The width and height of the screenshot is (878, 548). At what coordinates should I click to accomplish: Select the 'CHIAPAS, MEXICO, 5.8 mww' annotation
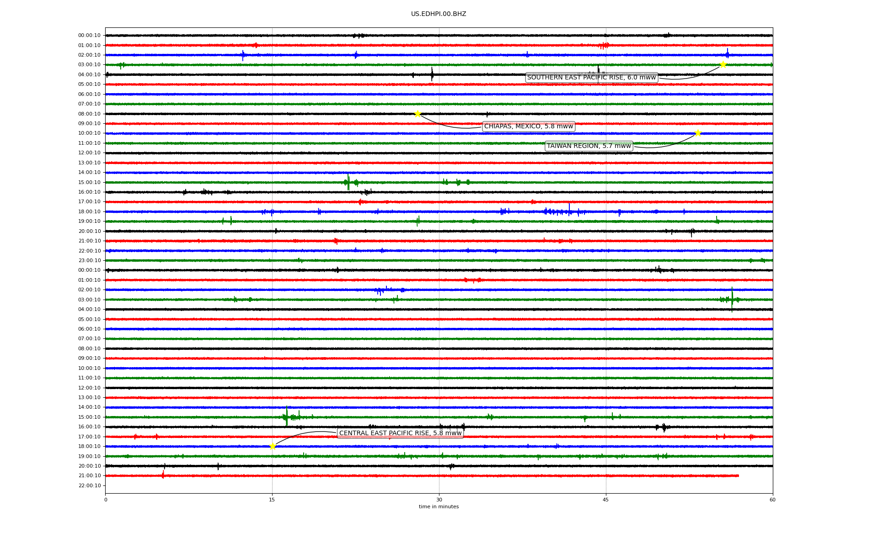(x=529, y=126)
